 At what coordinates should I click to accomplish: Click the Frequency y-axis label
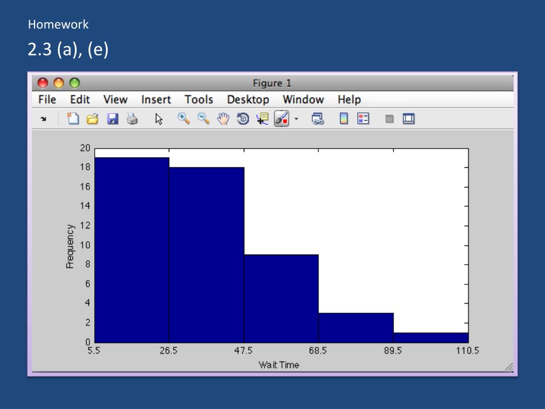pos(70,246)
